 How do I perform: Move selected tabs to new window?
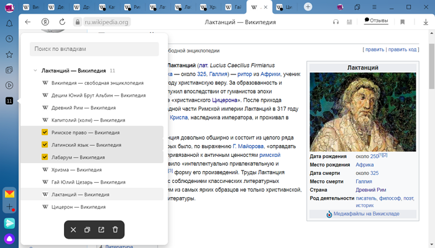click(101, 229)
